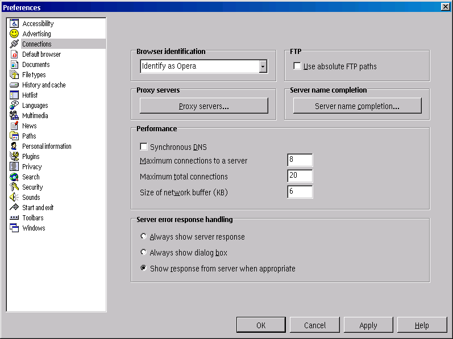Click the Maximum total connections field
This screenshot has height=339, width=453.
coord(300,175)
